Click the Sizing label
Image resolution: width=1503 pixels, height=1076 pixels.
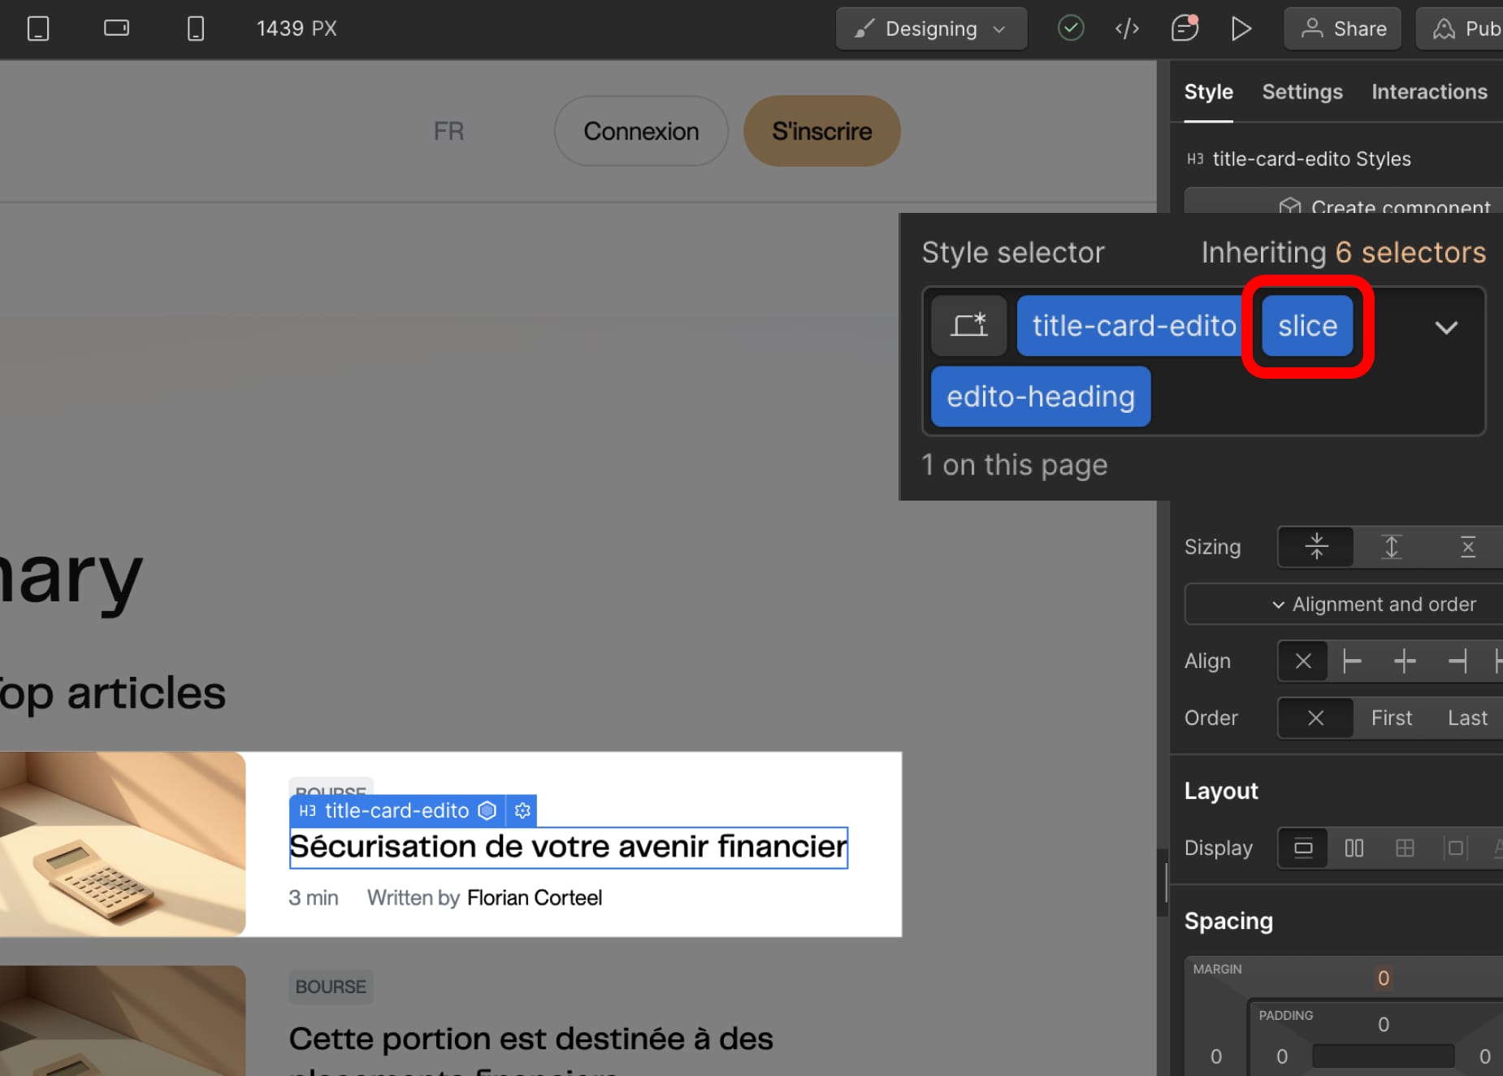1212,547
